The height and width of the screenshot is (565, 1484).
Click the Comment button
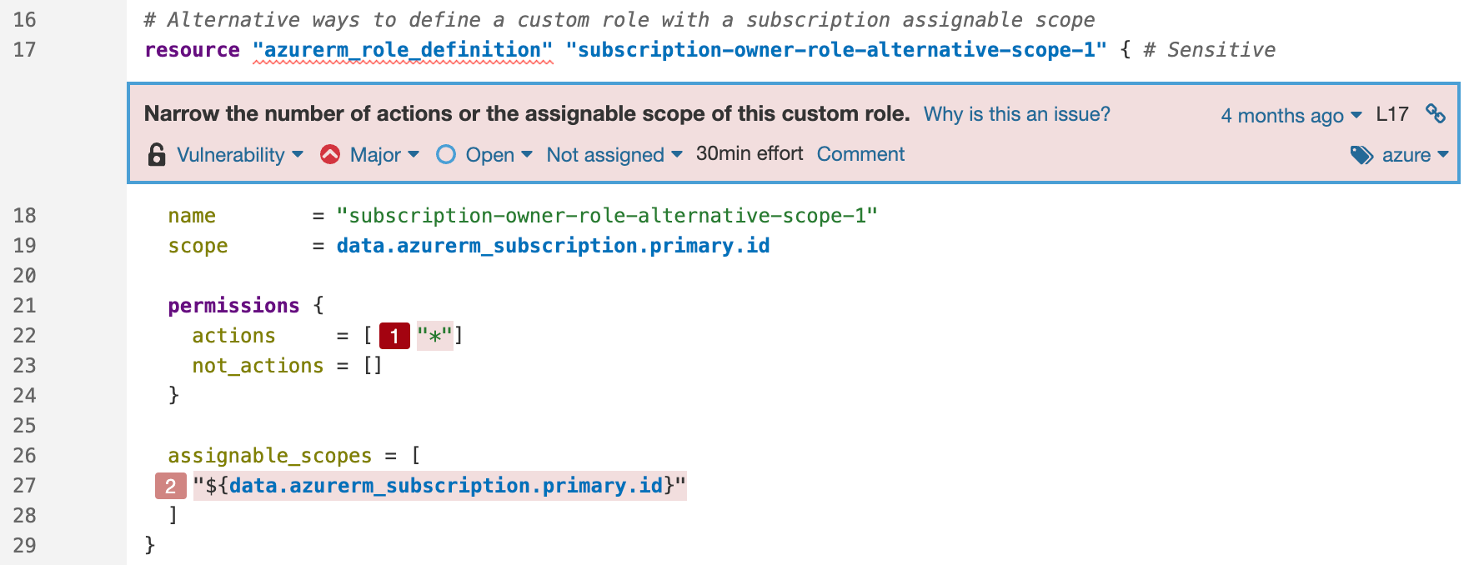tap(861, 154)
